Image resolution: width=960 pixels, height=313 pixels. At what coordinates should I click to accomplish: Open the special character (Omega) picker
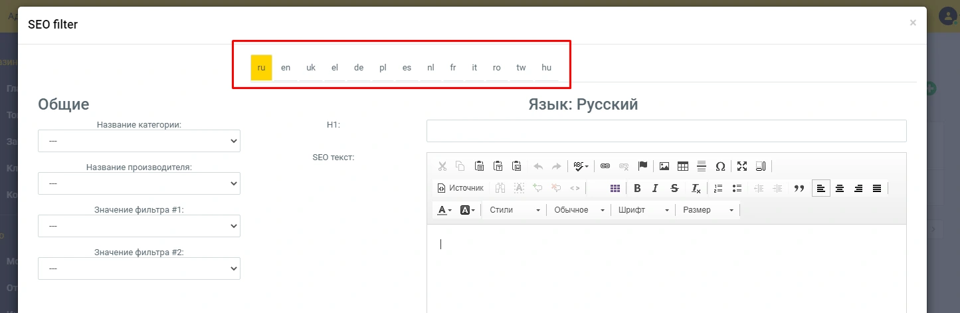click(720, 166)
